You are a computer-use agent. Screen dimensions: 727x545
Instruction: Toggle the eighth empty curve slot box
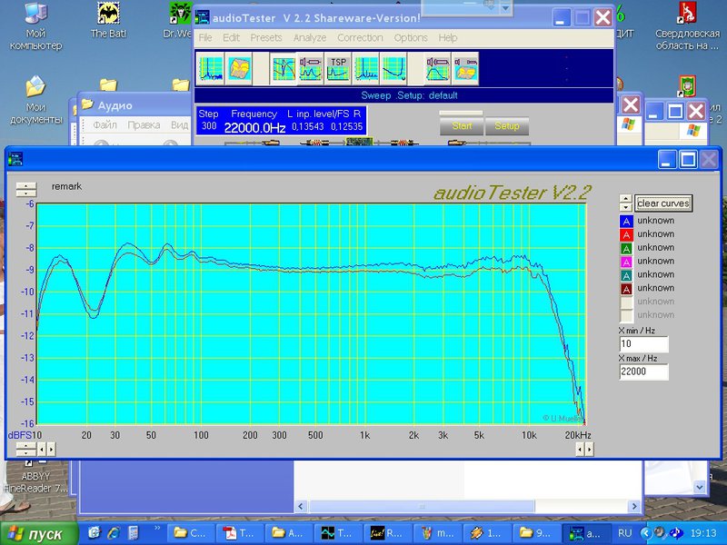pos(626,315)
